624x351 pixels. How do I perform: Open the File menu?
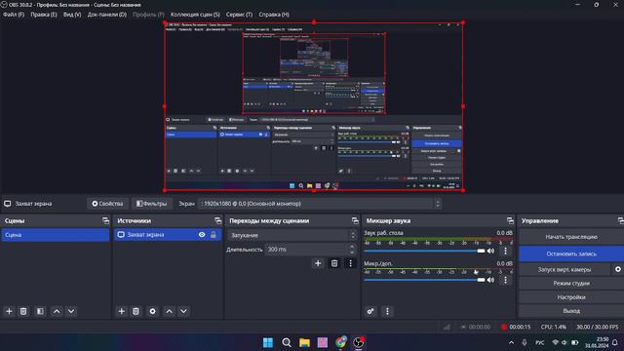pos(14,15)
